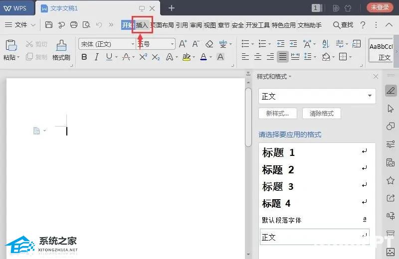399x259 pixels.
Task: Click the Cut (剪切) scissors icon
Action: pyautogui.click(x=29, y=44)
